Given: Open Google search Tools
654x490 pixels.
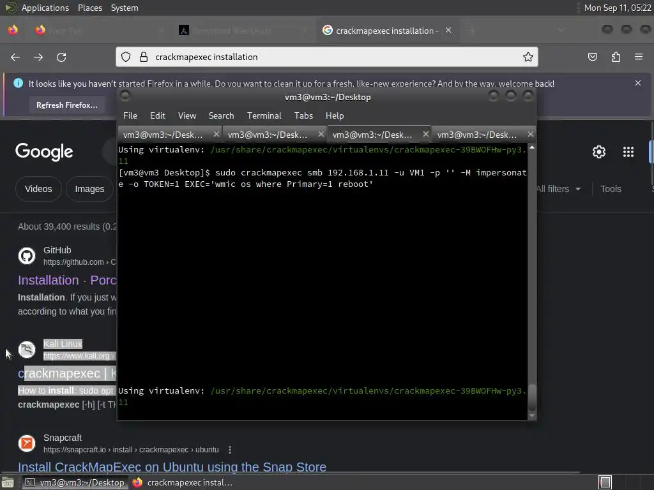Looking at the screenshot, I should pos(611,189).
